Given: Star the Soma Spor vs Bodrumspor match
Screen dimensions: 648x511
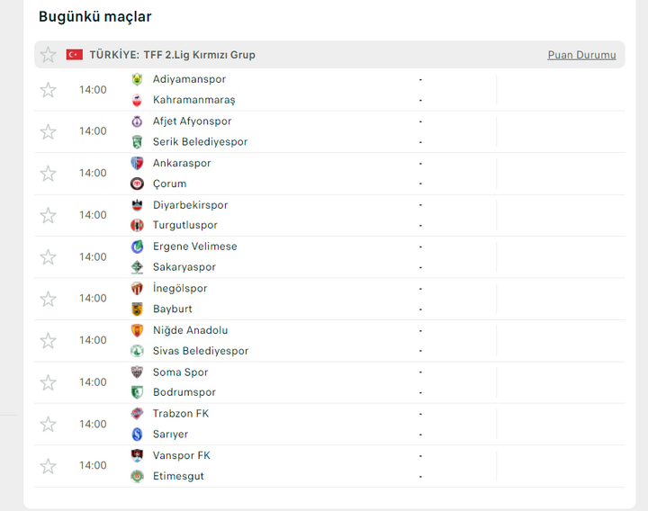Looking at the screenshot, I should coord(48,382).
